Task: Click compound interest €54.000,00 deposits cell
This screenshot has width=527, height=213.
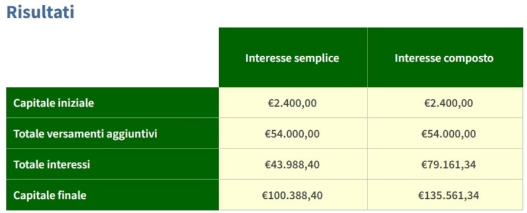Action: (x=445, y=133)
